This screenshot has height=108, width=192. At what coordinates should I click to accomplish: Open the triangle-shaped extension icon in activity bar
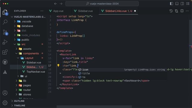(5, 72)
